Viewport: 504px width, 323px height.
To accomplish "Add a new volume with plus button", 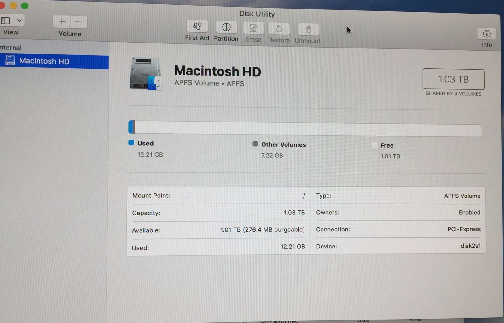I will pyautogui.click(x=62, y=22).
